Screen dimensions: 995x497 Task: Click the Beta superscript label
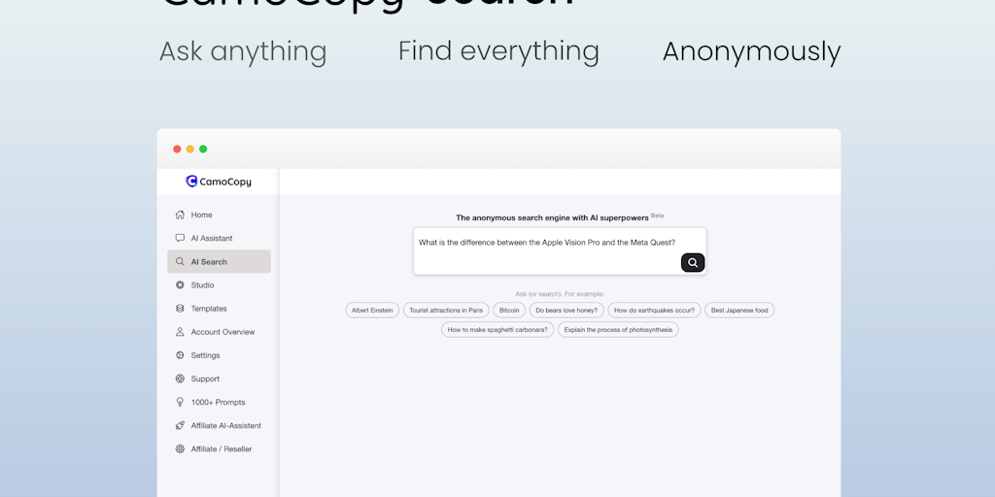(658, 215)
